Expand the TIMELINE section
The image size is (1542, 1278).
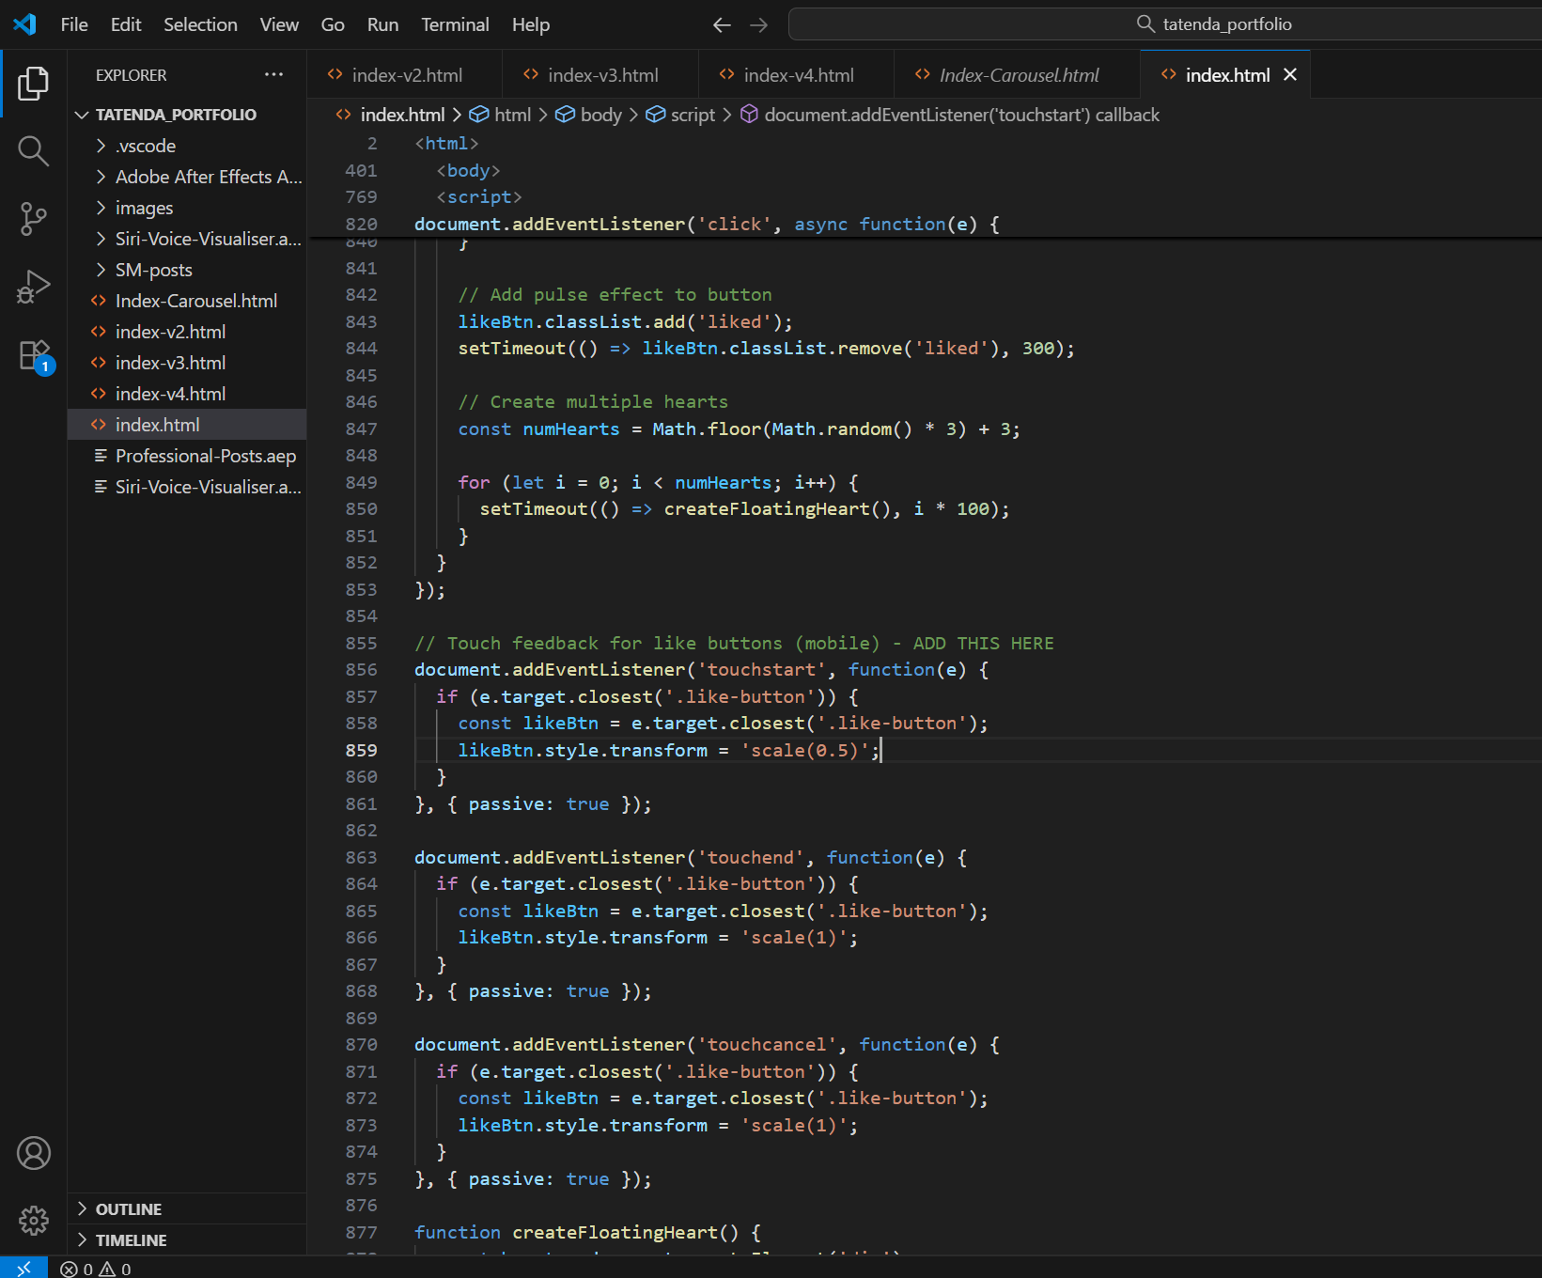[x=131, y=1240]
